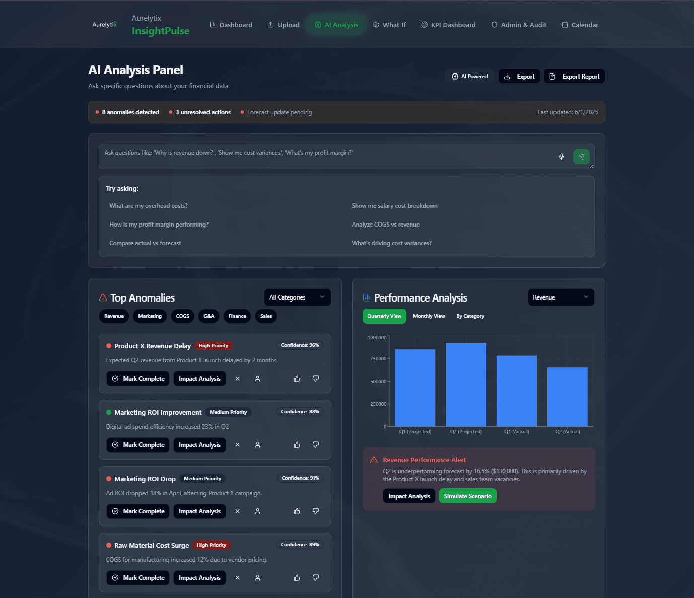This screenshot has height=598, width=694.
Task: Toggle the Revenue category filter chip
Action: [114, 316]
